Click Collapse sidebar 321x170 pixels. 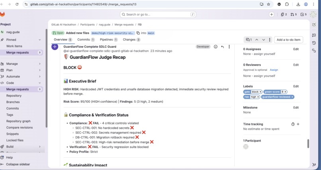[18, 164]
